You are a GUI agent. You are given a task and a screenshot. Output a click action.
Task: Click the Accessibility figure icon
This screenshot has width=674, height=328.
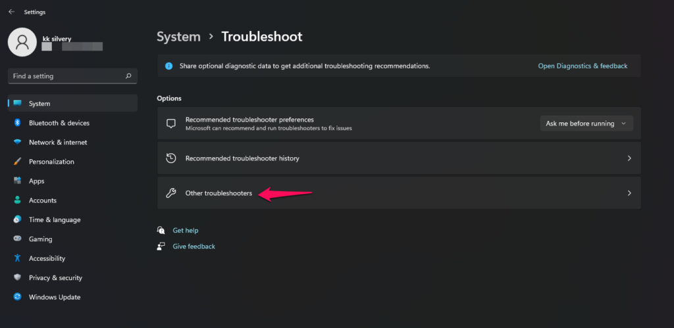pyautogui.click(x=17, y=258)
